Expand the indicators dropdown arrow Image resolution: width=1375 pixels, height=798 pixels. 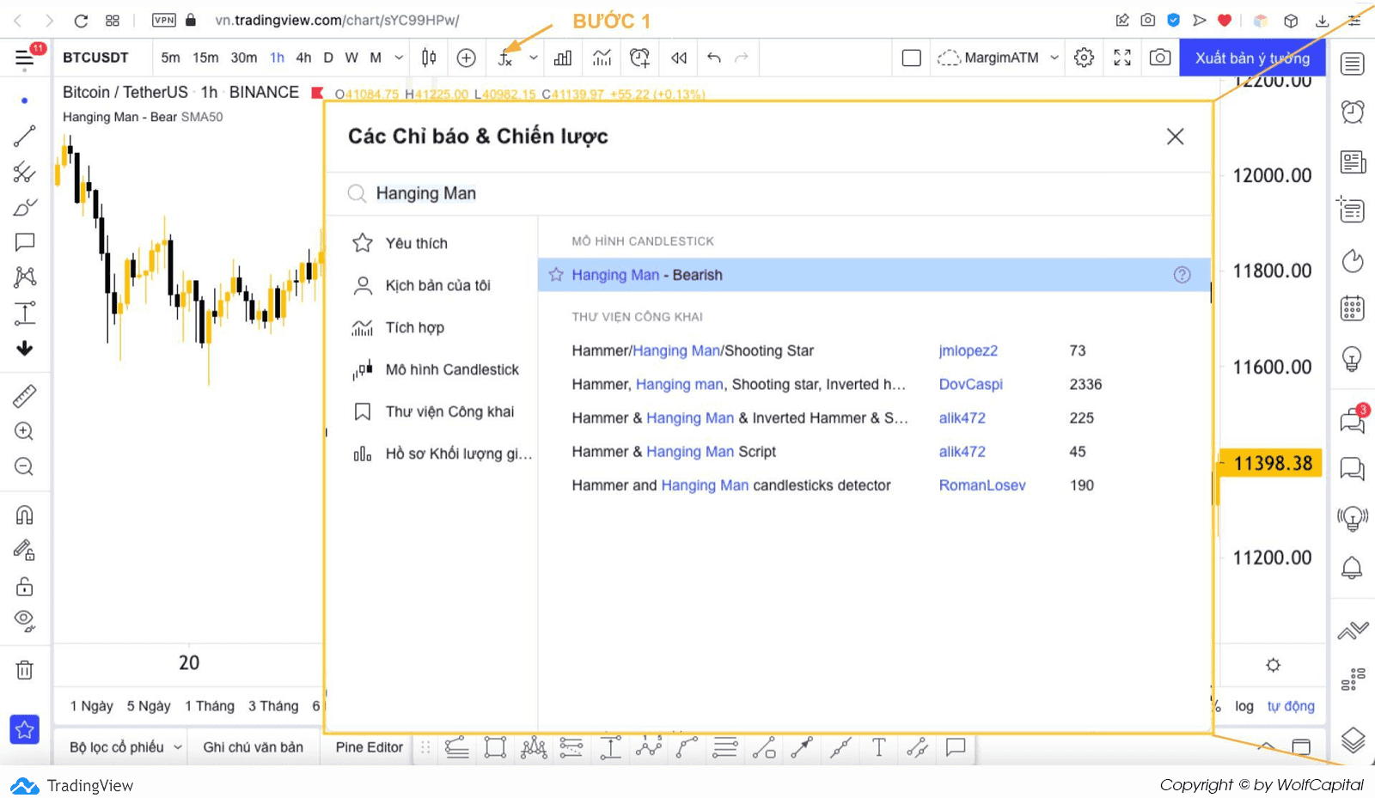click(x=534, y=58)
